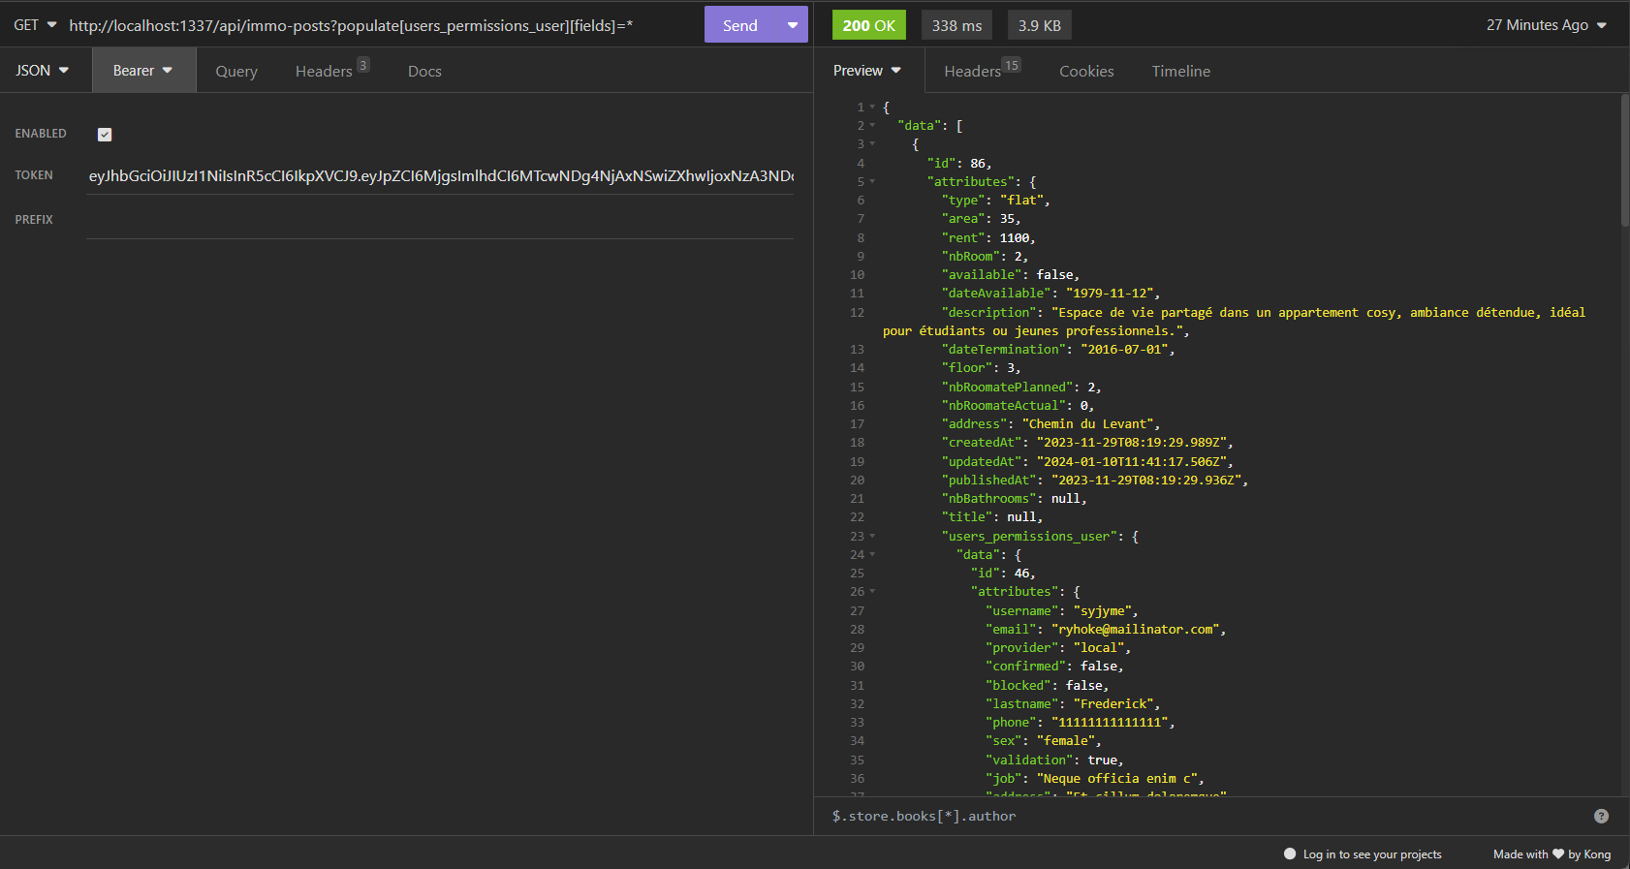Viewport: 1630px width, 869px height.
Task: Open the response Timeline tab
Action: (x=1180, y=72)
